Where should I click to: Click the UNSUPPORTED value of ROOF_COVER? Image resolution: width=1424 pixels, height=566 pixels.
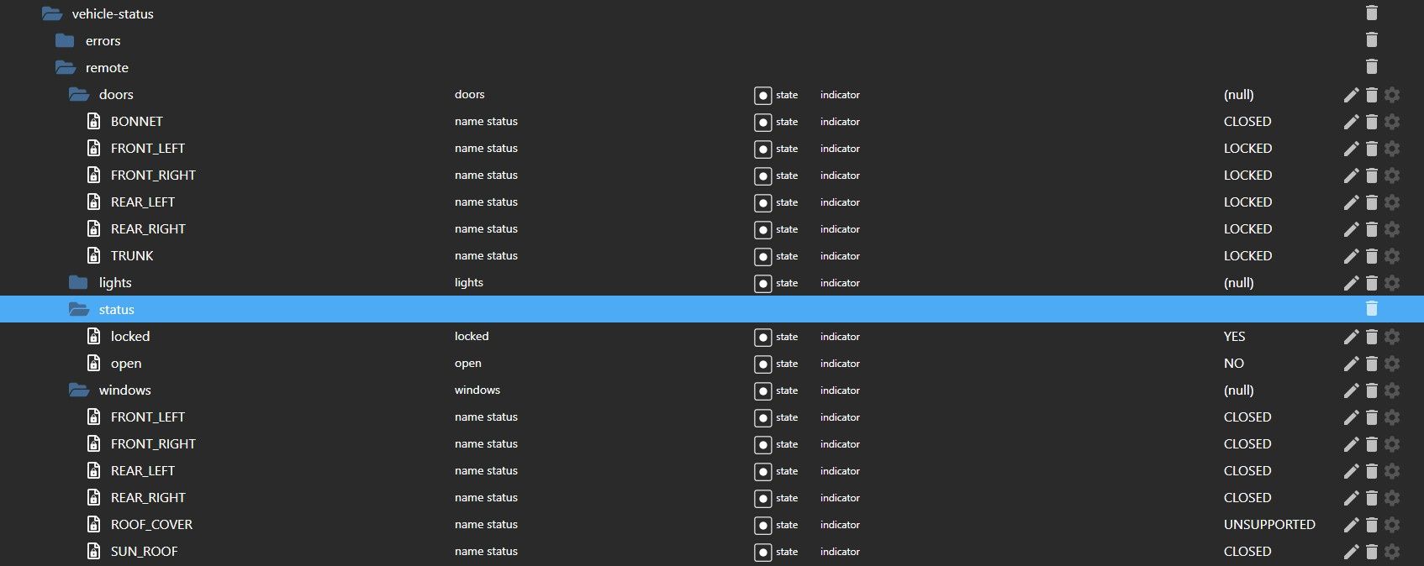pyautogui.click(x=1269, y=524)
